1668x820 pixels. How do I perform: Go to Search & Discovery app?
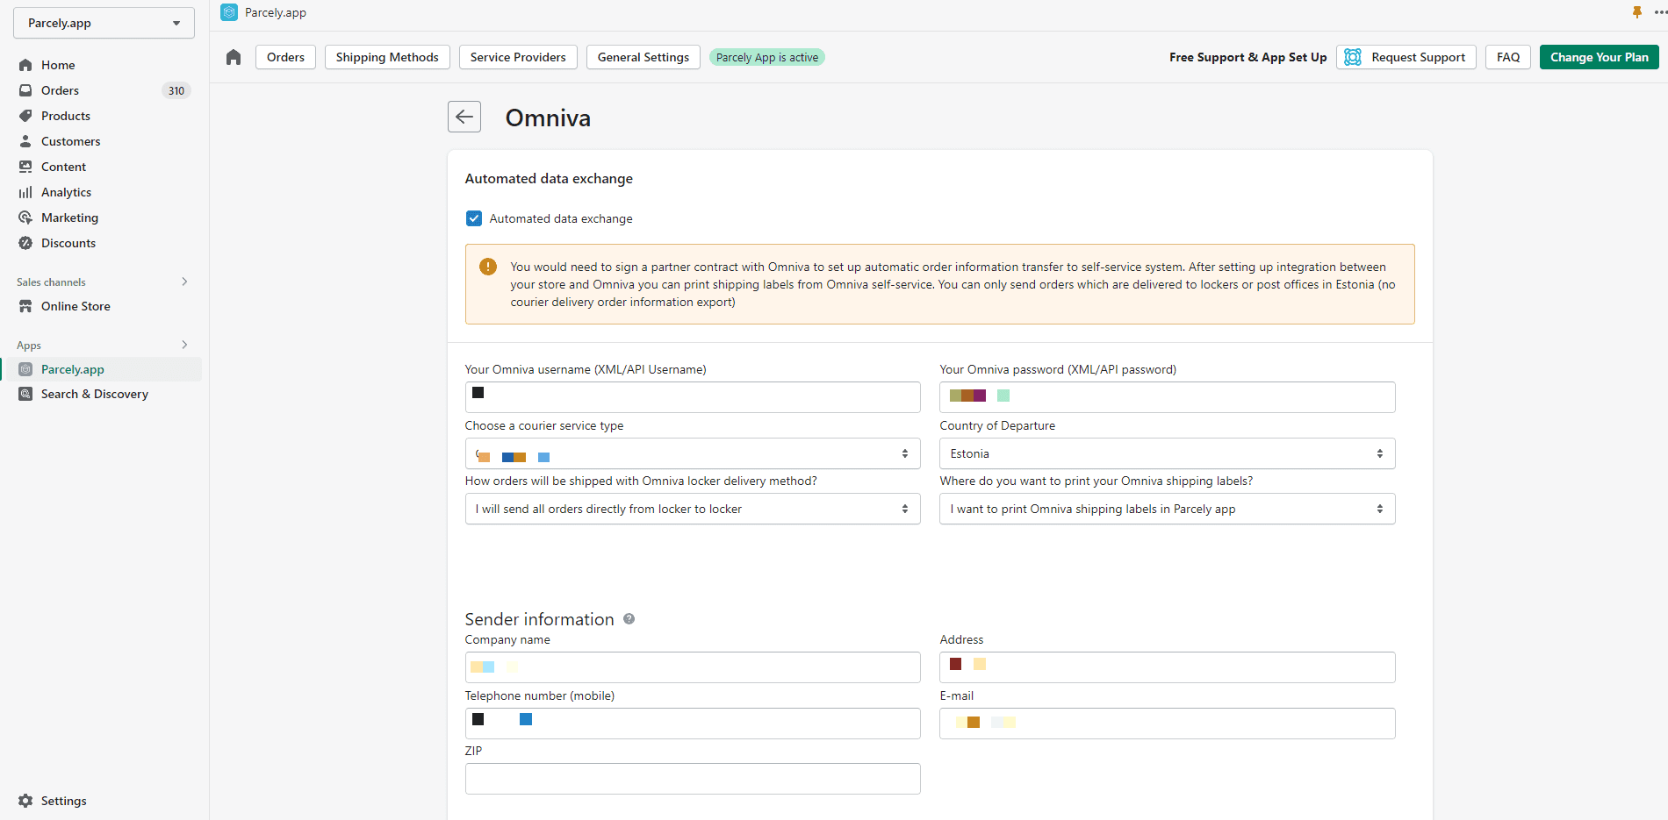[94, 394]
